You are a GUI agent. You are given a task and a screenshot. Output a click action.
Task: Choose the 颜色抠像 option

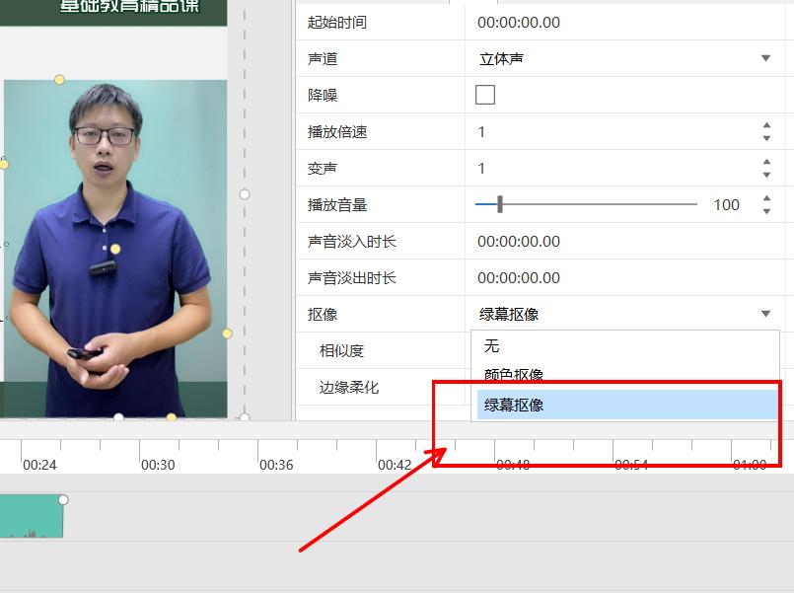pos(514,375)
